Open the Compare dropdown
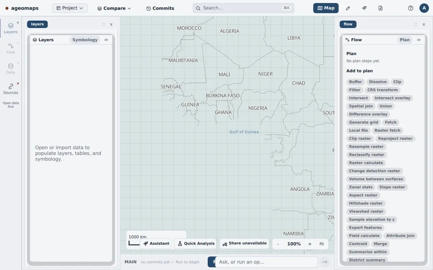Screen dimensions: 433x270 coord(114,8)
